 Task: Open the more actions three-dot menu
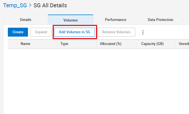(x=143, y=32)
